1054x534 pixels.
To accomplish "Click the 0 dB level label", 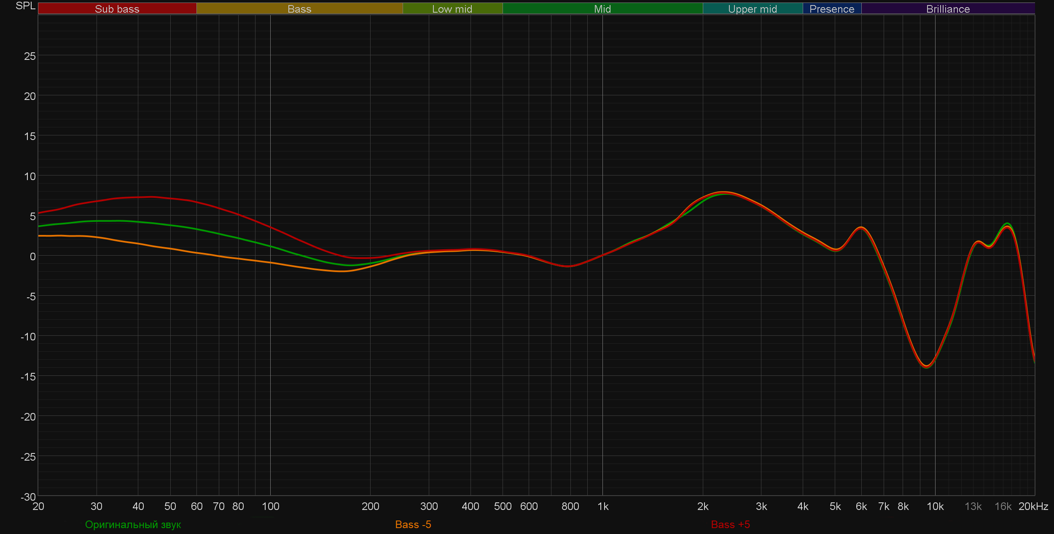I will pyautogui.click(x=32, y=256).
